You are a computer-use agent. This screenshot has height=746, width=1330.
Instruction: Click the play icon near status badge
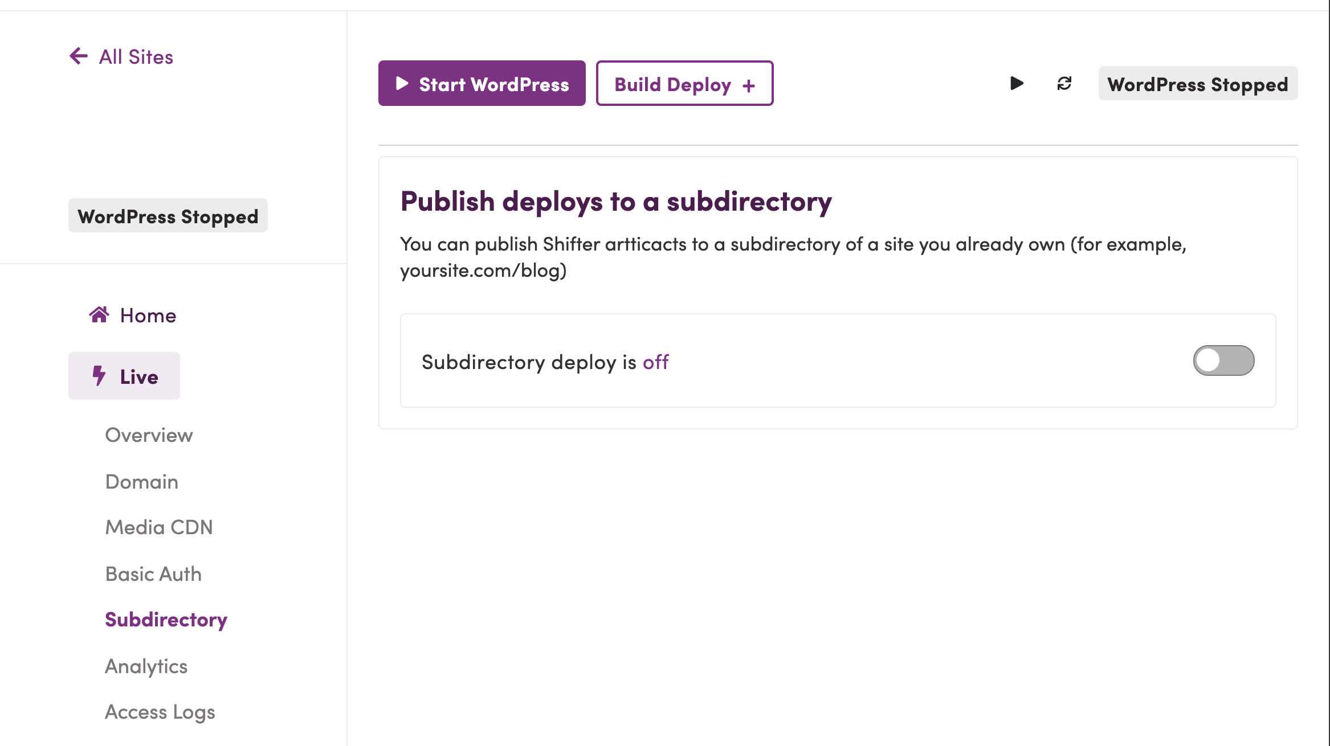pos(1017,84)
